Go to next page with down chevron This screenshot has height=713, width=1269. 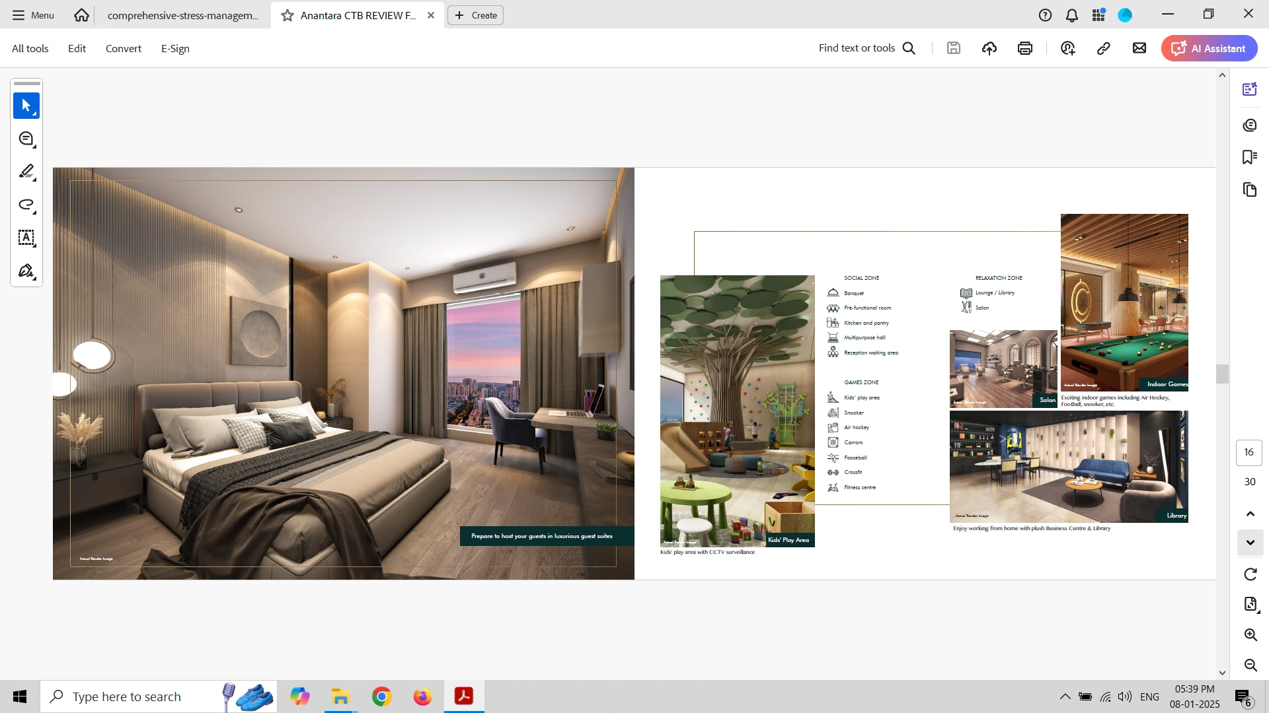[x=1250, y=543]
